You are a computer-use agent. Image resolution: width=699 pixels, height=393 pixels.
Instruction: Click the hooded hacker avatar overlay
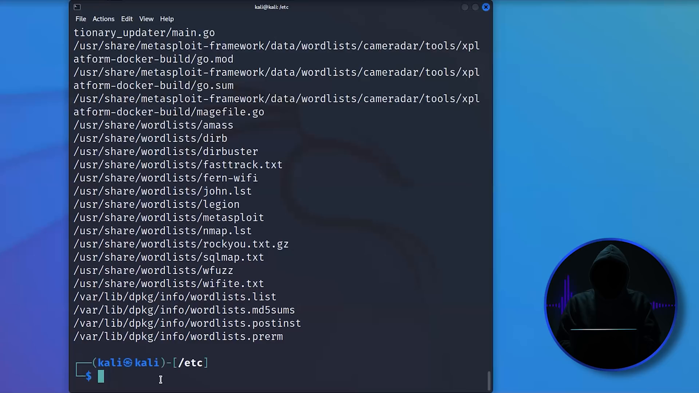click(611, 304)
